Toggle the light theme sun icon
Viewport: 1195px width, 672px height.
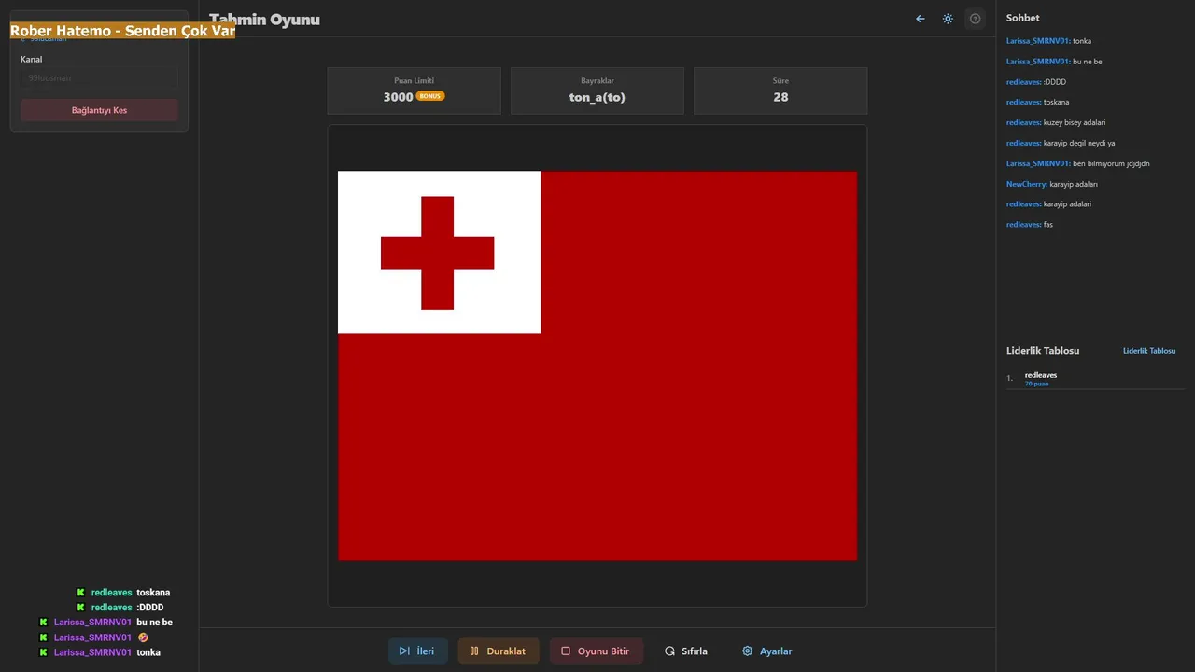[x=948, y=19]
